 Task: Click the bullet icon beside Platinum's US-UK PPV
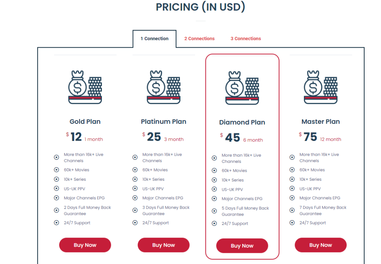pyautogui.click(x=135, y=189)
